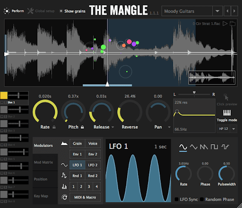
Task: Select the random step LFO shape
Action: [225, 147]
